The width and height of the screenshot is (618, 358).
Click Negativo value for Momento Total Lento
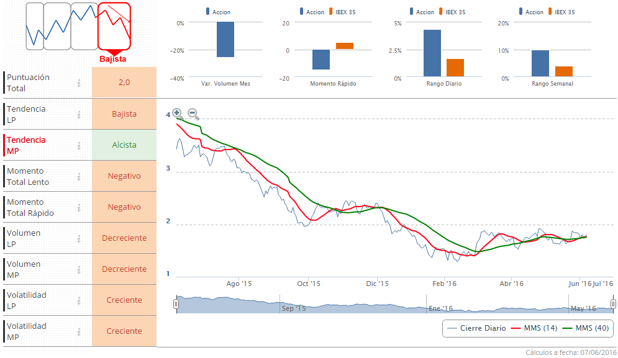point(124,176)
